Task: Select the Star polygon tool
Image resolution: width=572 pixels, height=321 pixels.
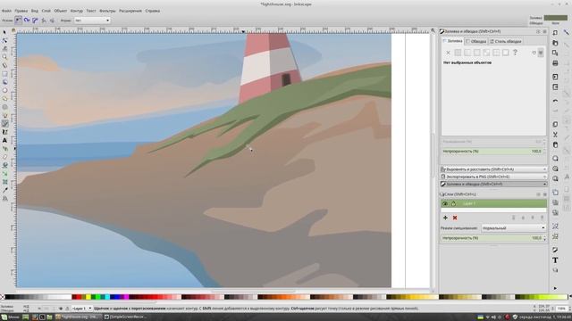Action: [4, 99]
